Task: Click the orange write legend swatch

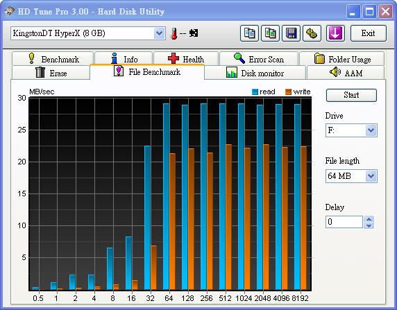Action: click(289, 92)
